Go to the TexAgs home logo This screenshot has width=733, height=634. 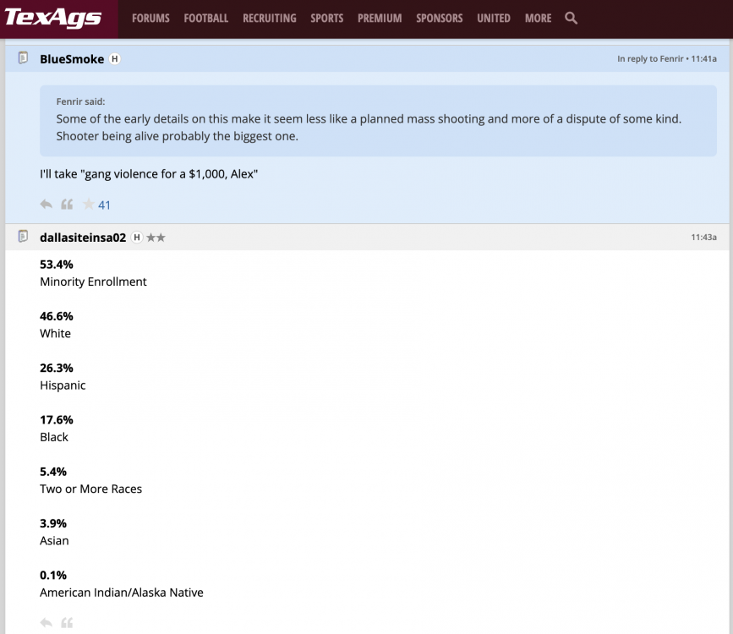pyautogui.click(x=53, y=18)
